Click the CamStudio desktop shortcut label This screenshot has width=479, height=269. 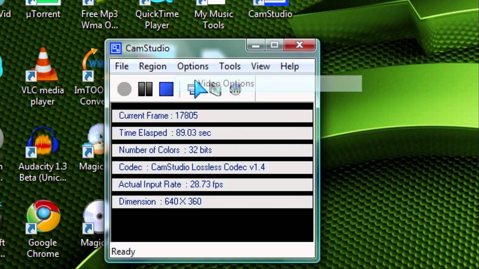270,14
